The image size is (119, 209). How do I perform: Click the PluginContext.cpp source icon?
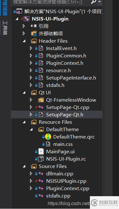pyautogui.click(x=41, y=188)
